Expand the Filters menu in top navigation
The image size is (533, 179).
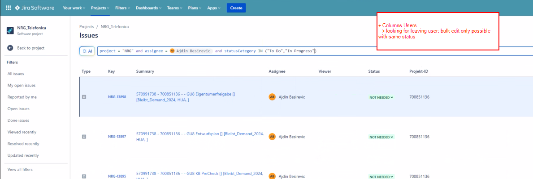(122, 8)
